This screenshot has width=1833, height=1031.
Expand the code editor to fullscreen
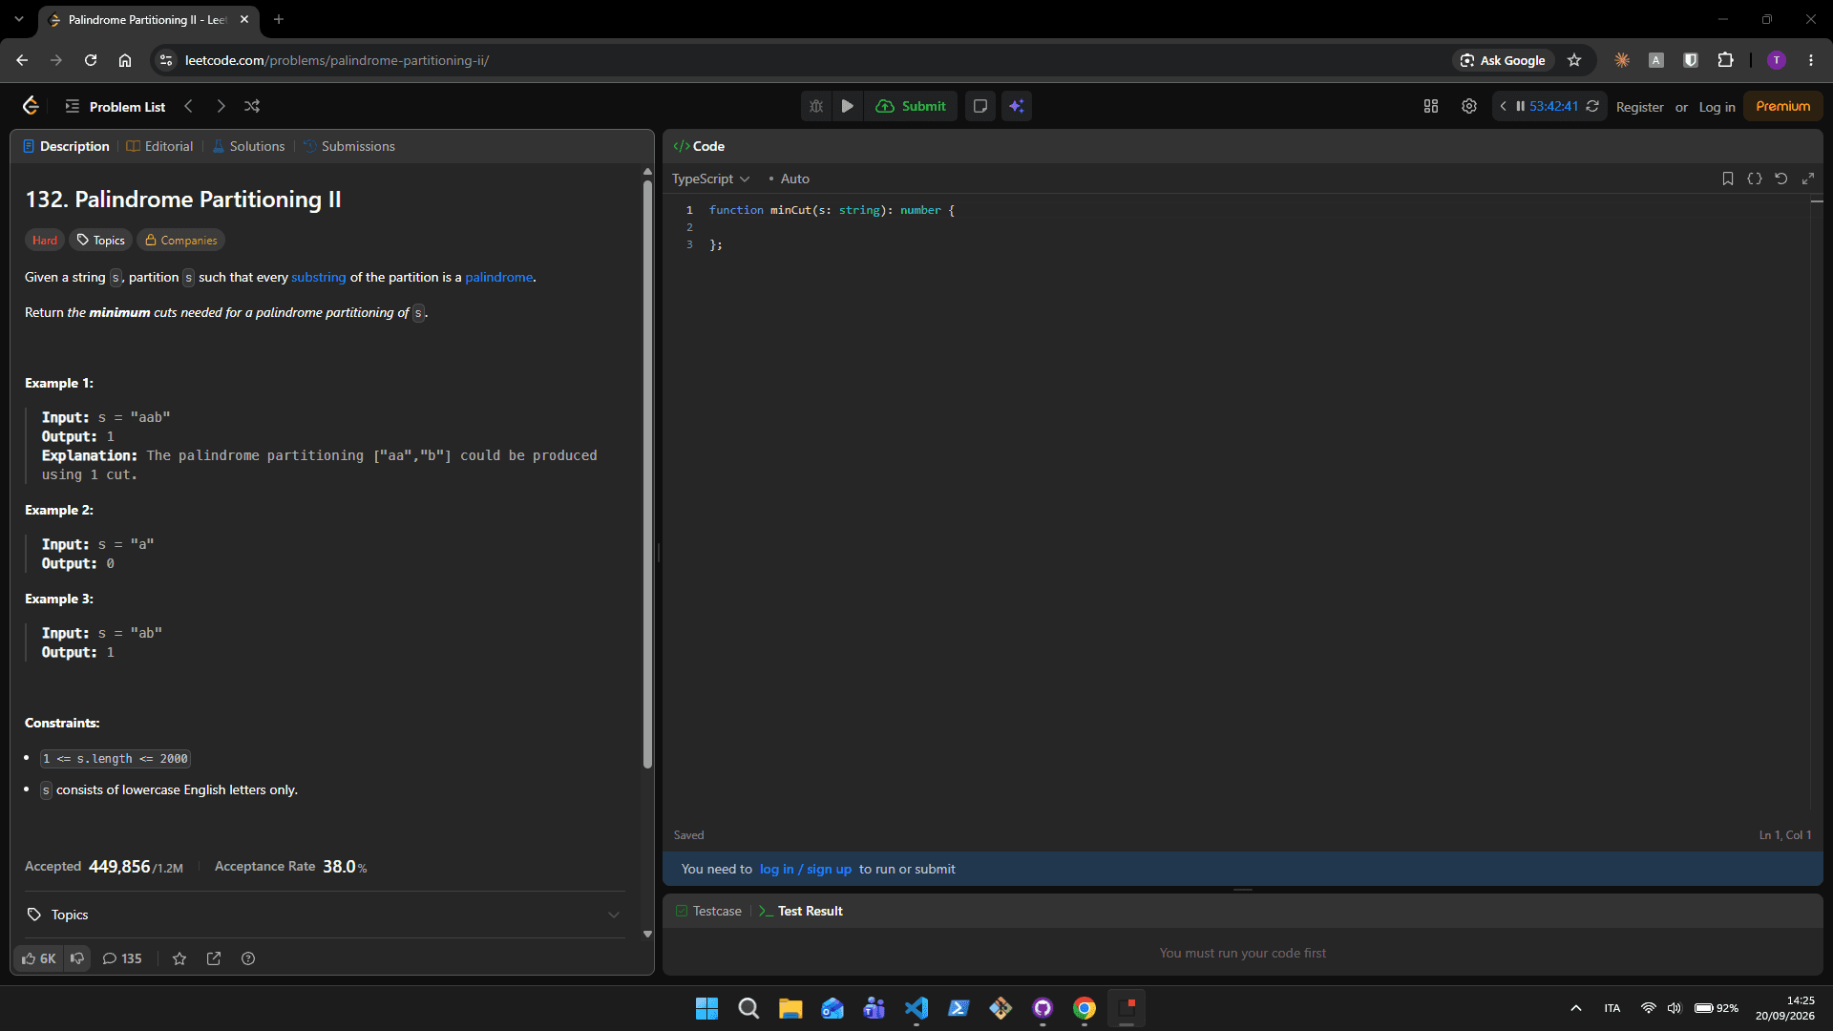[x=1807, y=179]
